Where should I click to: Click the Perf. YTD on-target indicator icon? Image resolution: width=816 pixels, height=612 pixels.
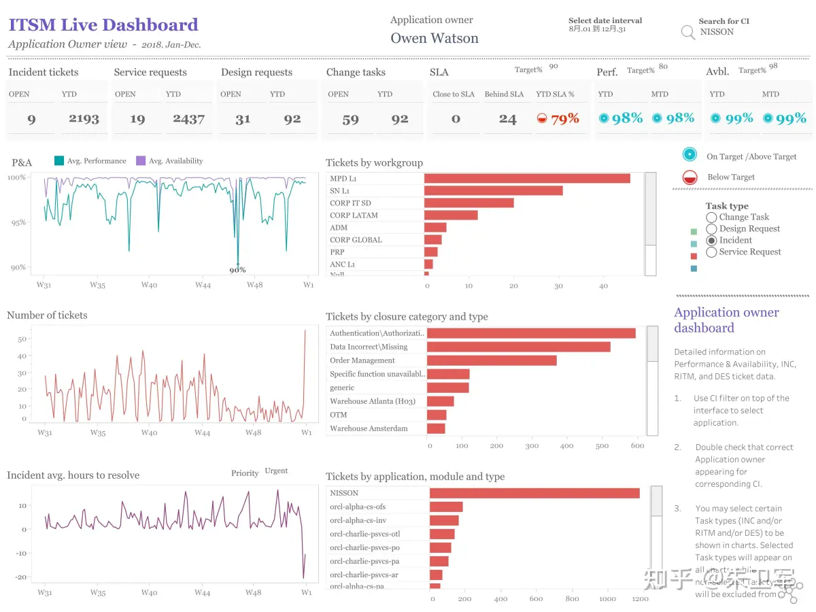[603, 118]
